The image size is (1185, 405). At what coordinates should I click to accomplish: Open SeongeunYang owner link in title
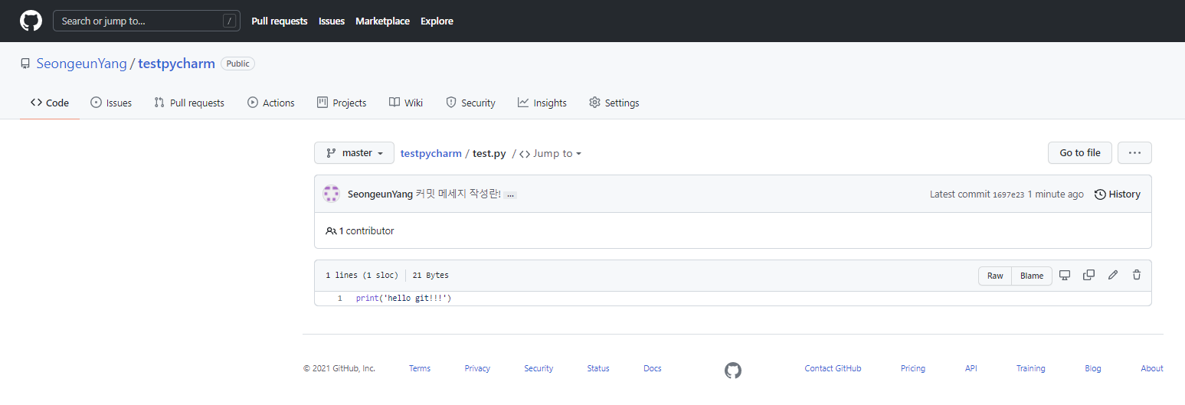coord(81,64)
